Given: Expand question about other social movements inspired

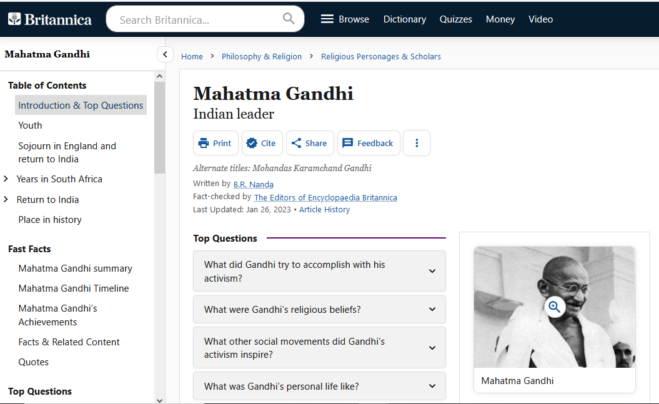Looking at the screenshot, I should (x=319, y=348).
